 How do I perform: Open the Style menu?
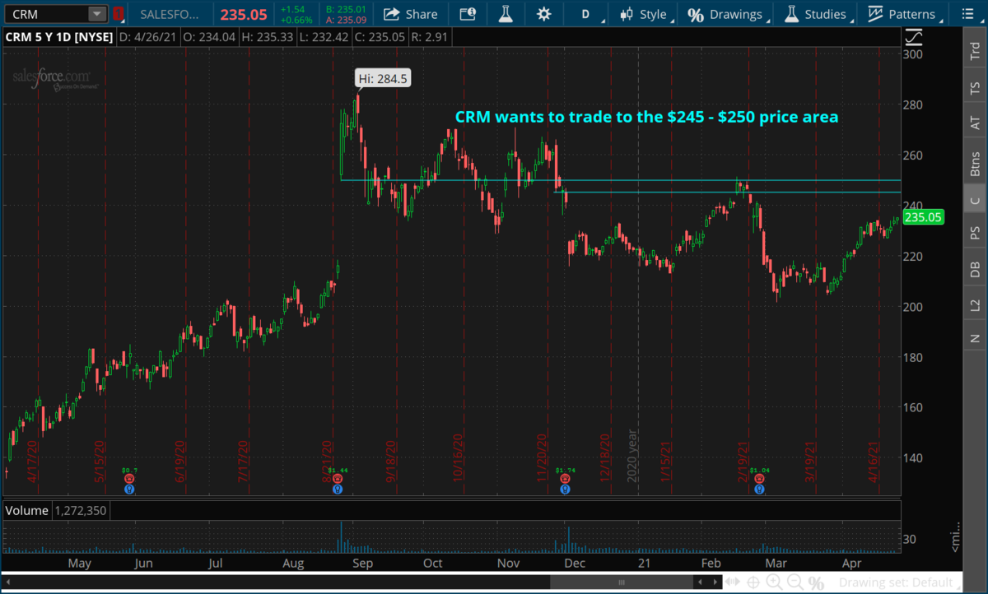tap(645, 14)
